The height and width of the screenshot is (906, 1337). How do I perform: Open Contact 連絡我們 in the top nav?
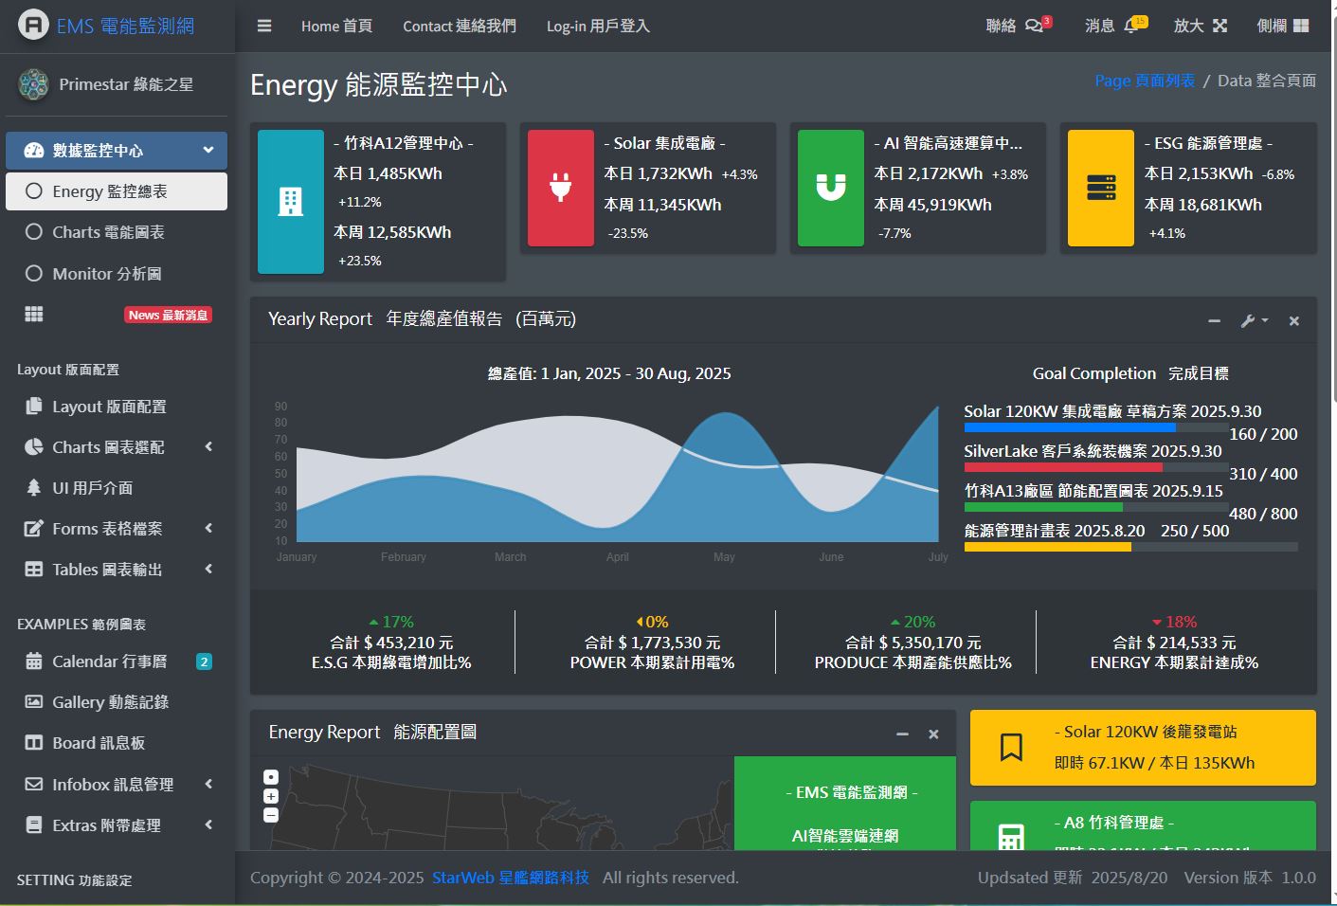pyautogui.click(x=460, y=27)
